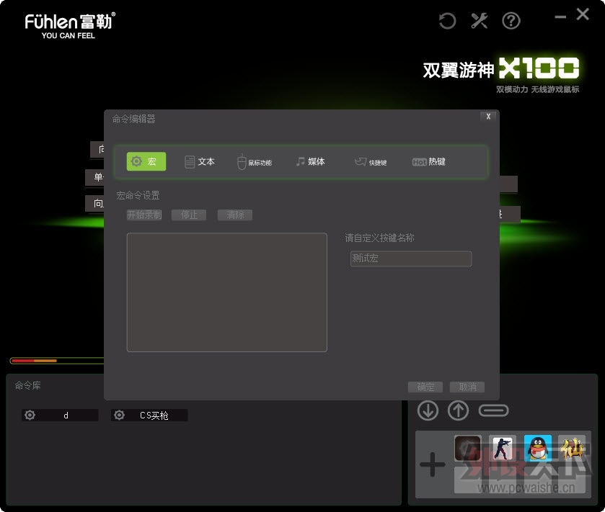605x512 pixels.
Task: Click the download arrow circle icon
Action: [x=428, y=410]
